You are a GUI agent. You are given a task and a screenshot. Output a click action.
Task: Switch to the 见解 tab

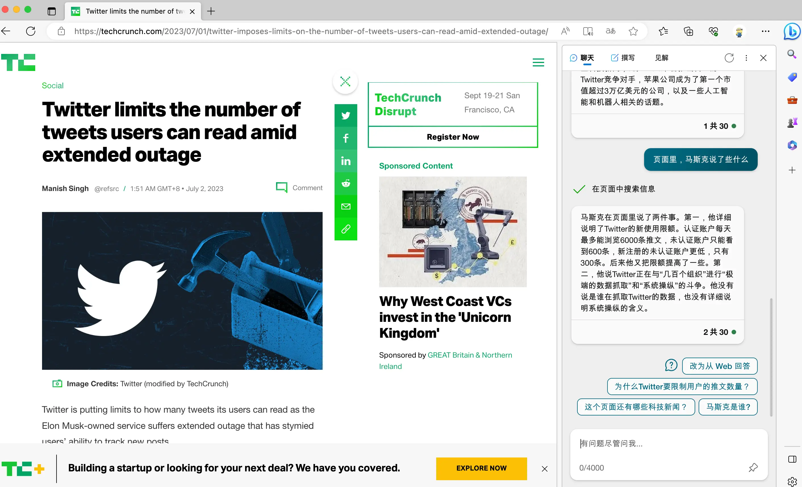tap(661, 58)
